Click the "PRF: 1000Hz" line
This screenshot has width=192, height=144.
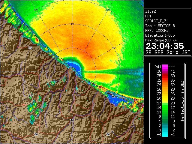[x=157, y=31]
